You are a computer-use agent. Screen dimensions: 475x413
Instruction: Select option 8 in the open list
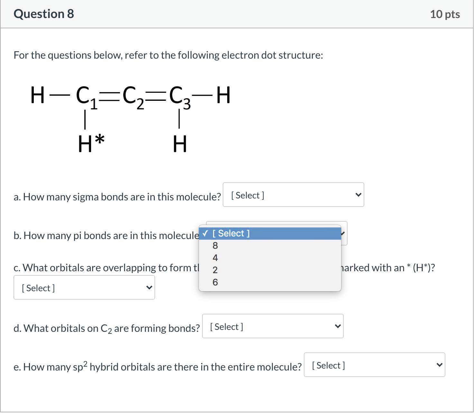(x=215, y=246)
